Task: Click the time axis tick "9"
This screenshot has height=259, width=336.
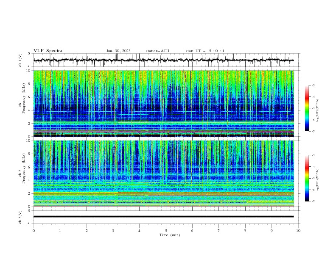Action: pos(272,231)
